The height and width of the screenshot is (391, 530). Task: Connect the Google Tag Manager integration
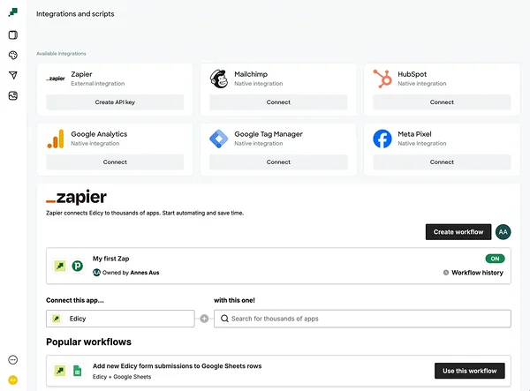[x=278, y=162]
